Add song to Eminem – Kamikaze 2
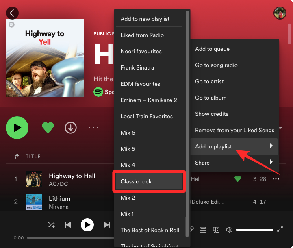The image size is (293, 248). point(149,100)
